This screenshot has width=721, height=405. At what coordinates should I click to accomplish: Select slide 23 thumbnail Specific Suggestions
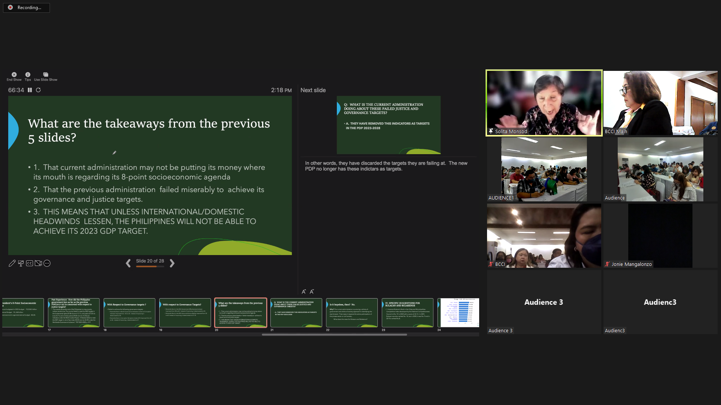[407, 313]
